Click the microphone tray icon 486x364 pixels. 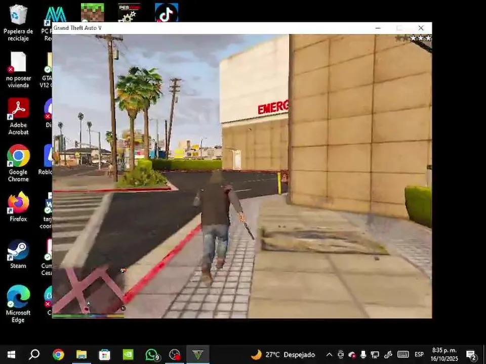[363, 355]
